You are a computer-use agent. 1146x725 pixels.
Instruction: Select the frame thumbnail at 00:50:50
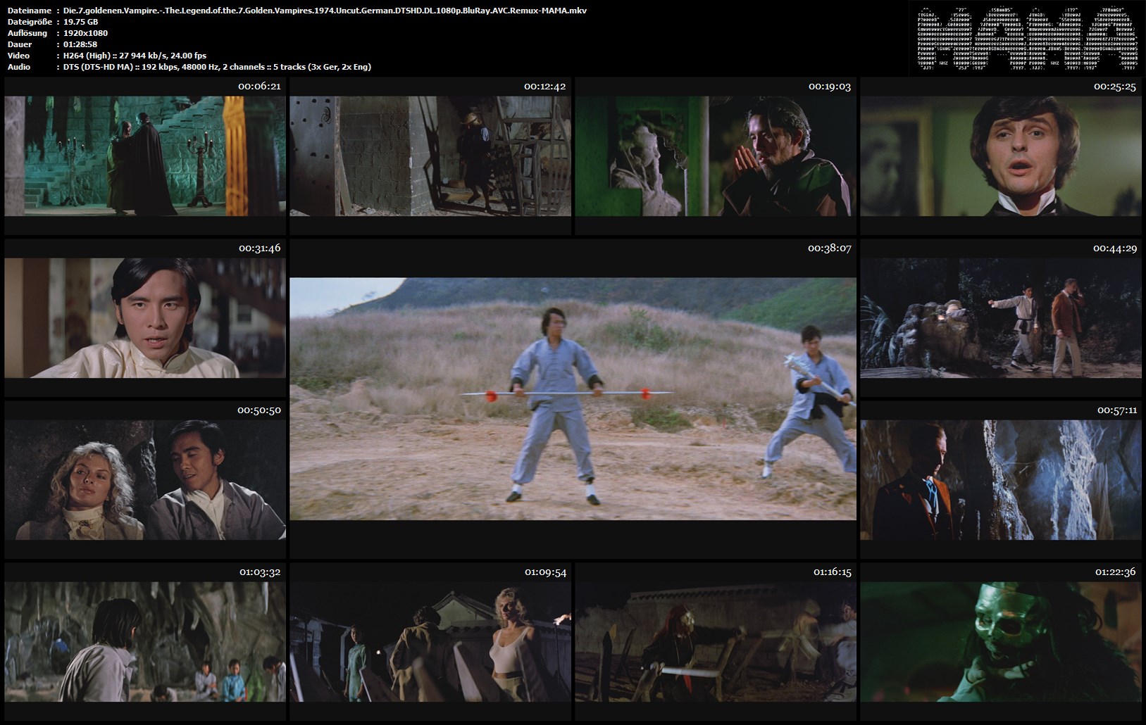[145, 480]
